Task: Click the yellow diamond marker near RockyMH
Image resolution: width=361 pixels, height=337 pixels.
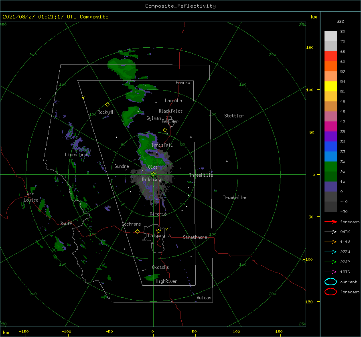Action: pos(107,105)
